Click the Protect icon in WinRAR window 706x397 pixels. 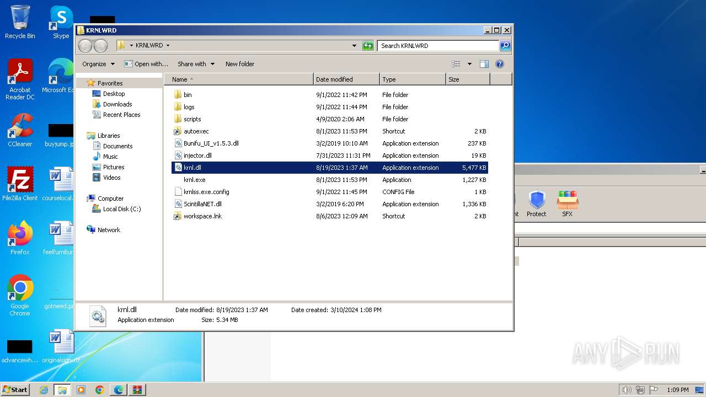tap(536, 204)
